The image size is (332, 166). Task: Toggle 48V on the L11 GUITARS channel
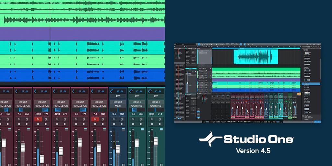coord(156,96)
